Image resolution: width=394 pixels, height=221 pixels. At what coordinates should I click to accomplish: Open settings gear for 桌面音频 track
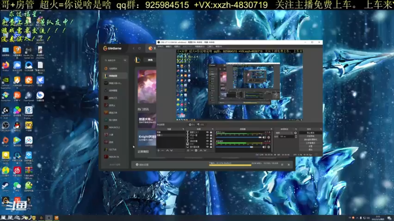click(x=268, y=147)
